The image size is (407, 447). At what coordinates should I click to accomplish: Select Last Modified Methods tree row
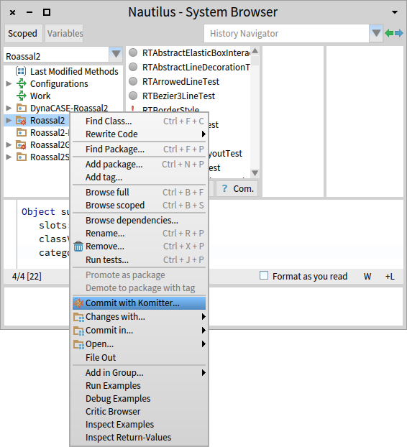(x=63, y=71)
